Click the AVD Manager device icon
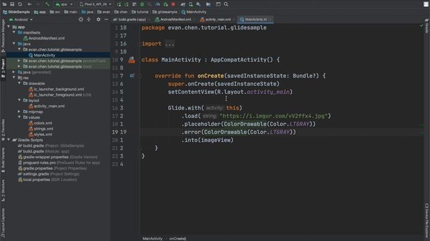Image resolution: width=430 pixels, height=241 pixels. click(191, 5)
